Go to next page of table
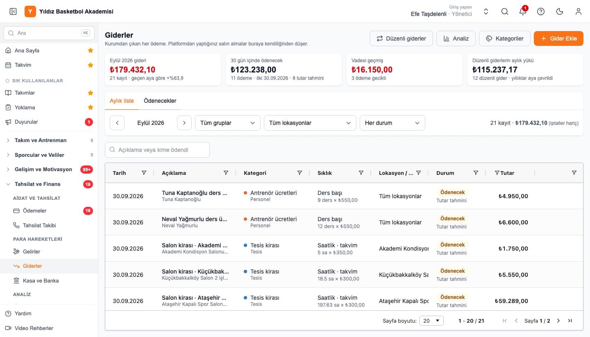The width and height of the screenshot is (590, 337). (x=558, y=321)
